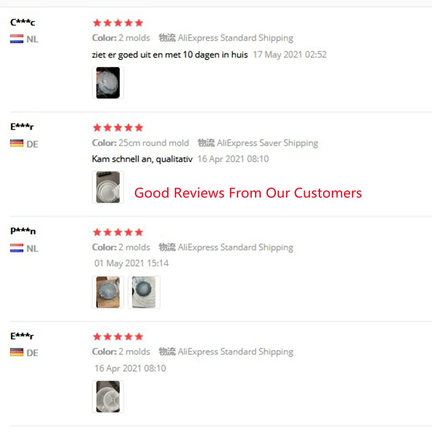Open photo thumbnail in C***c's review
This screenshot has height=432, width=432.
[x=108, y=83]
